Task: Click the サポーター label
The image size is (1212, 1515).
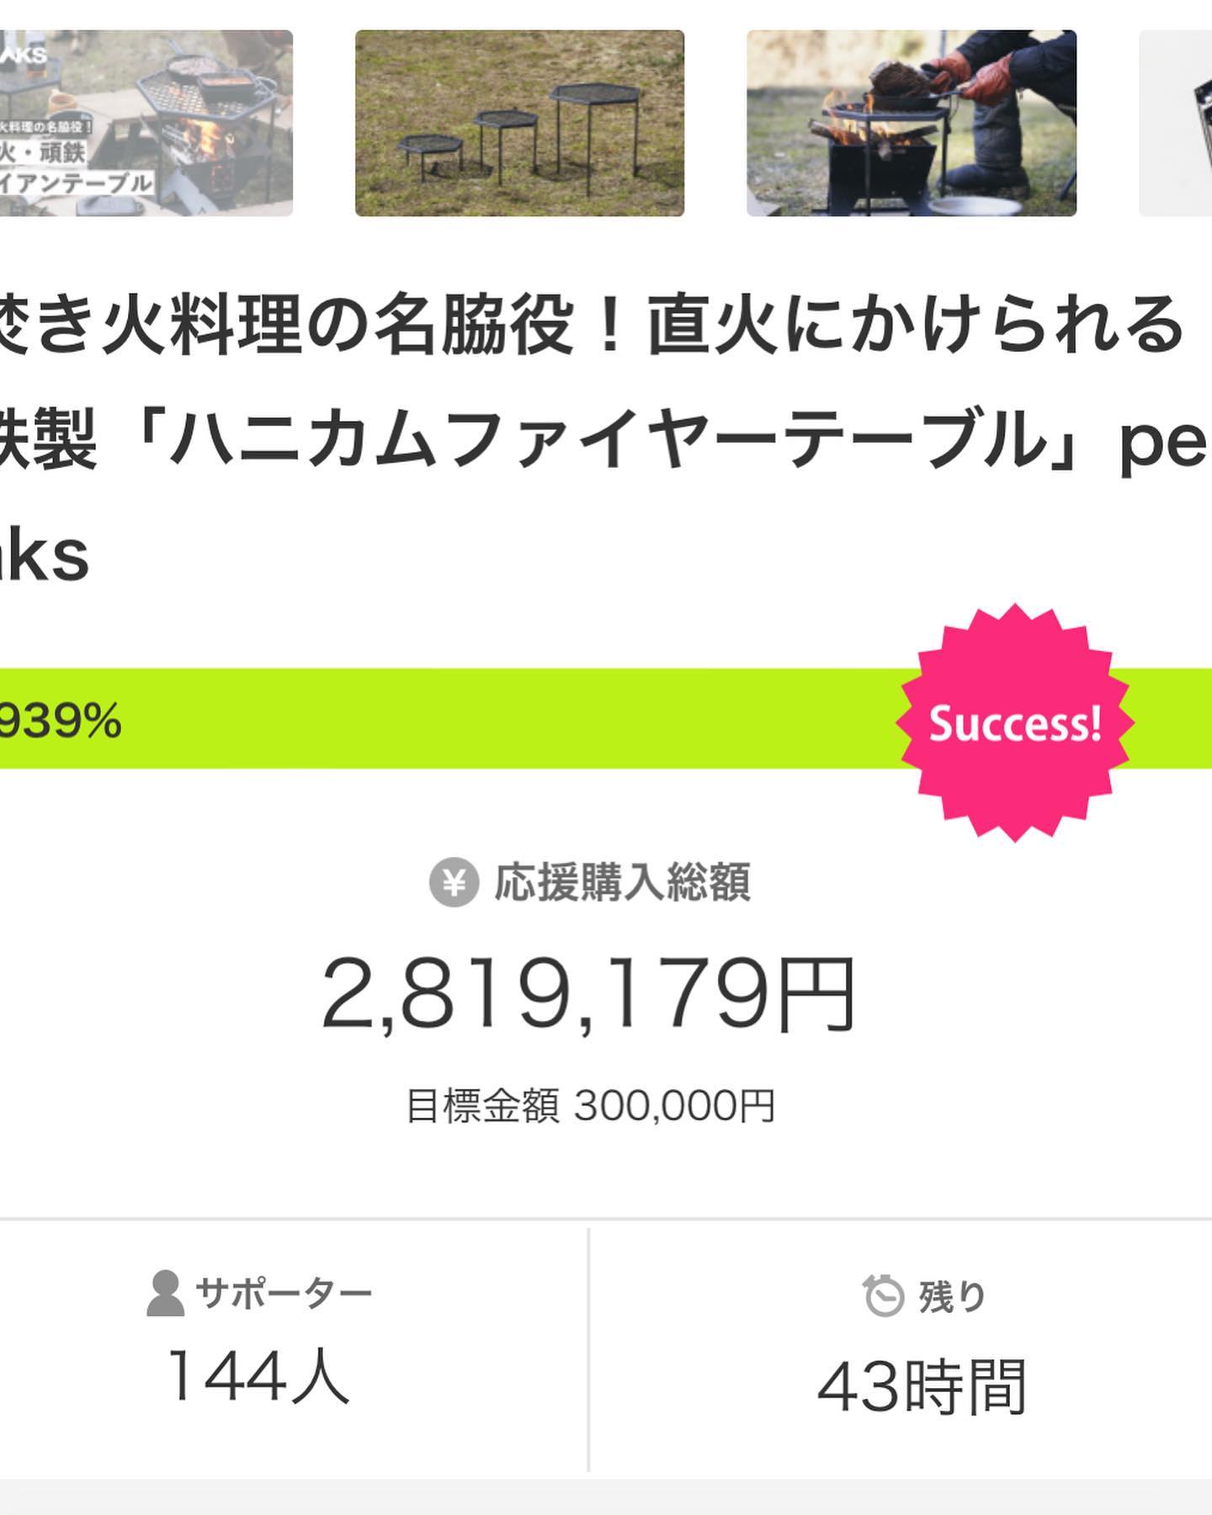Action: tap(284, 1294)
